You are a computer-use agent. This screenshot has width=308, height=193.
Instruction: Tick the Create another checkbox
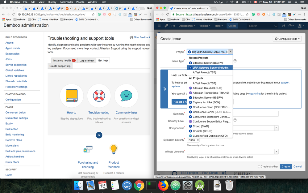[x=259, y=167]
